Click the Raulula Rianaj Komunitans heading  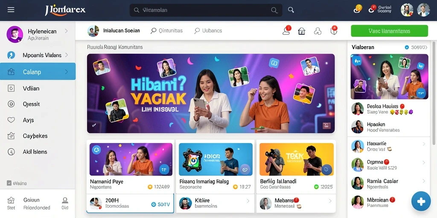click(115, 47)
